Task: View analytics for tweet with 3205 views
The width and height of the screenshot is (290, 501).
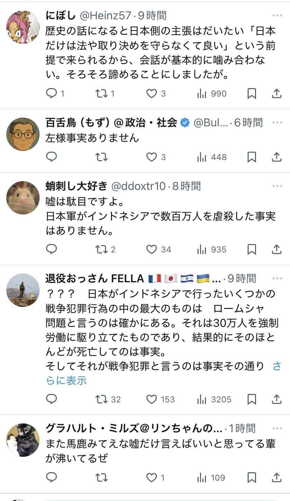Action: (201, 399)
